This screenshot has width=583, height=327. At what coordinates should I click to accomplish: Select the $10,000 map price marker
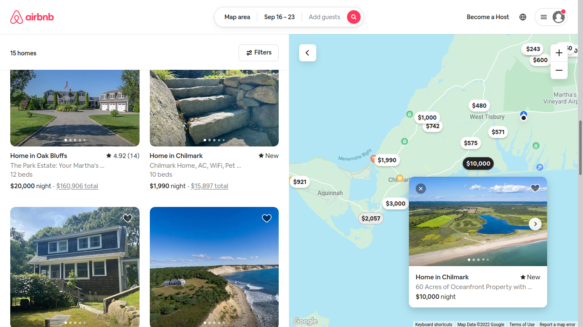click(478, 163)
